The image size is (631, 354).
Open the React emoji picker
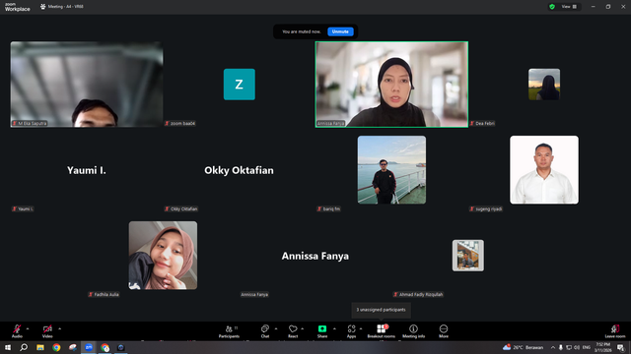[293, 331]
